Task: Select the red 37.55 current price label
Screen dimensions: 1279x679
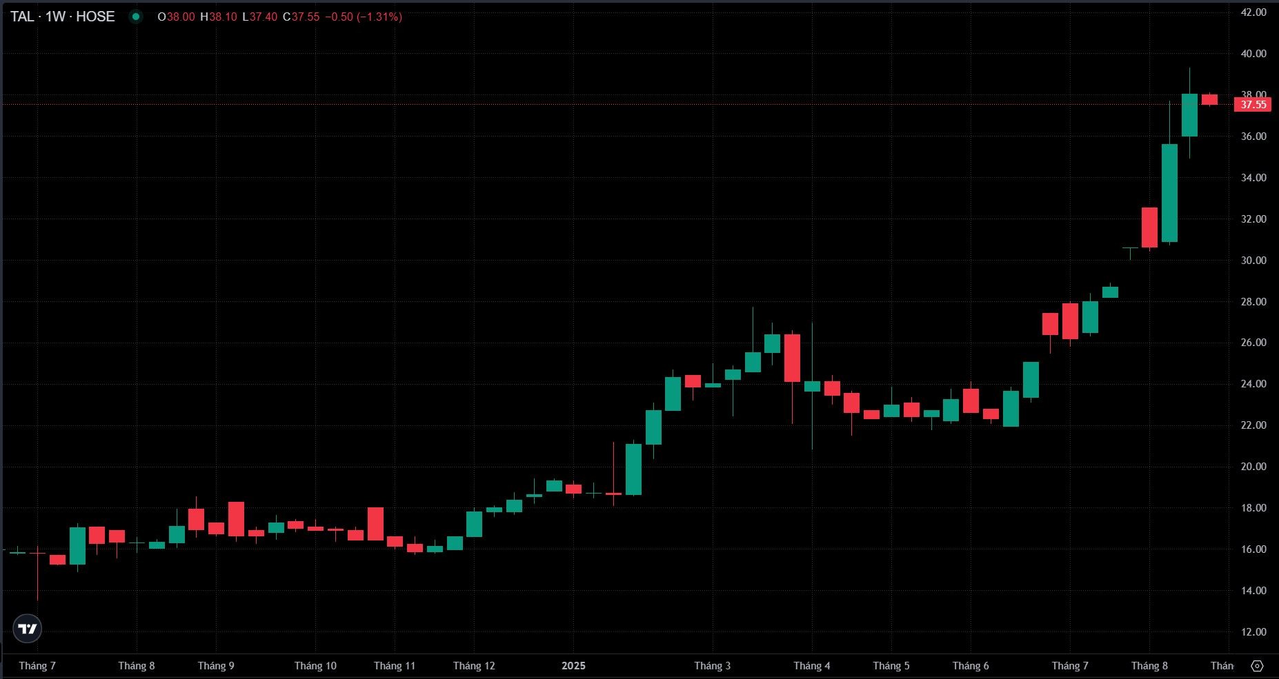Action: pyautogui.click(x=1253, y=105)
